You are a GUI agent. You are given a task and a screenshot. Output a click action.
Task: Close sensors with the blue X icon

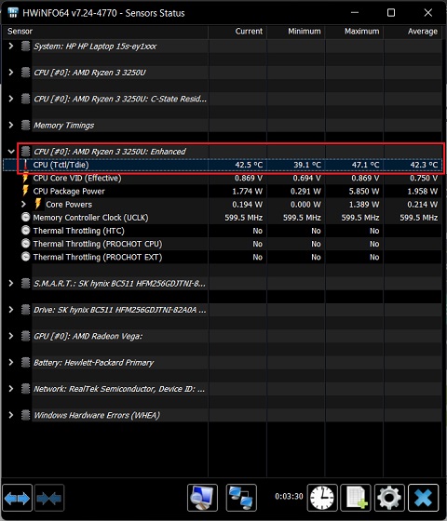tap(423, 498)
